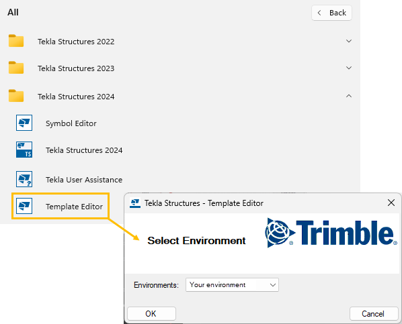
Task: Select the Tekla Structures 2024 app label
Action: tap(84, 150)
